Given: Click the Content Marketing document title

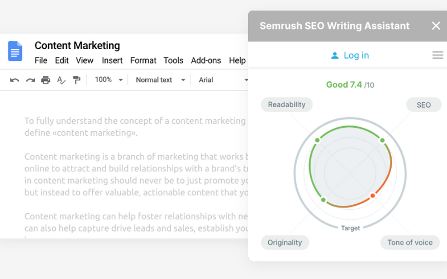Looking at the screenshot, I should 77,46.
